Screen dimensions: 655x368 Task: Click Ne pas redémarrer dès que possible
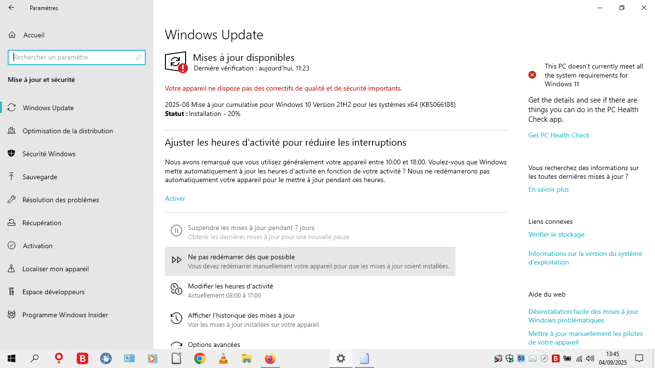(310, 261)
